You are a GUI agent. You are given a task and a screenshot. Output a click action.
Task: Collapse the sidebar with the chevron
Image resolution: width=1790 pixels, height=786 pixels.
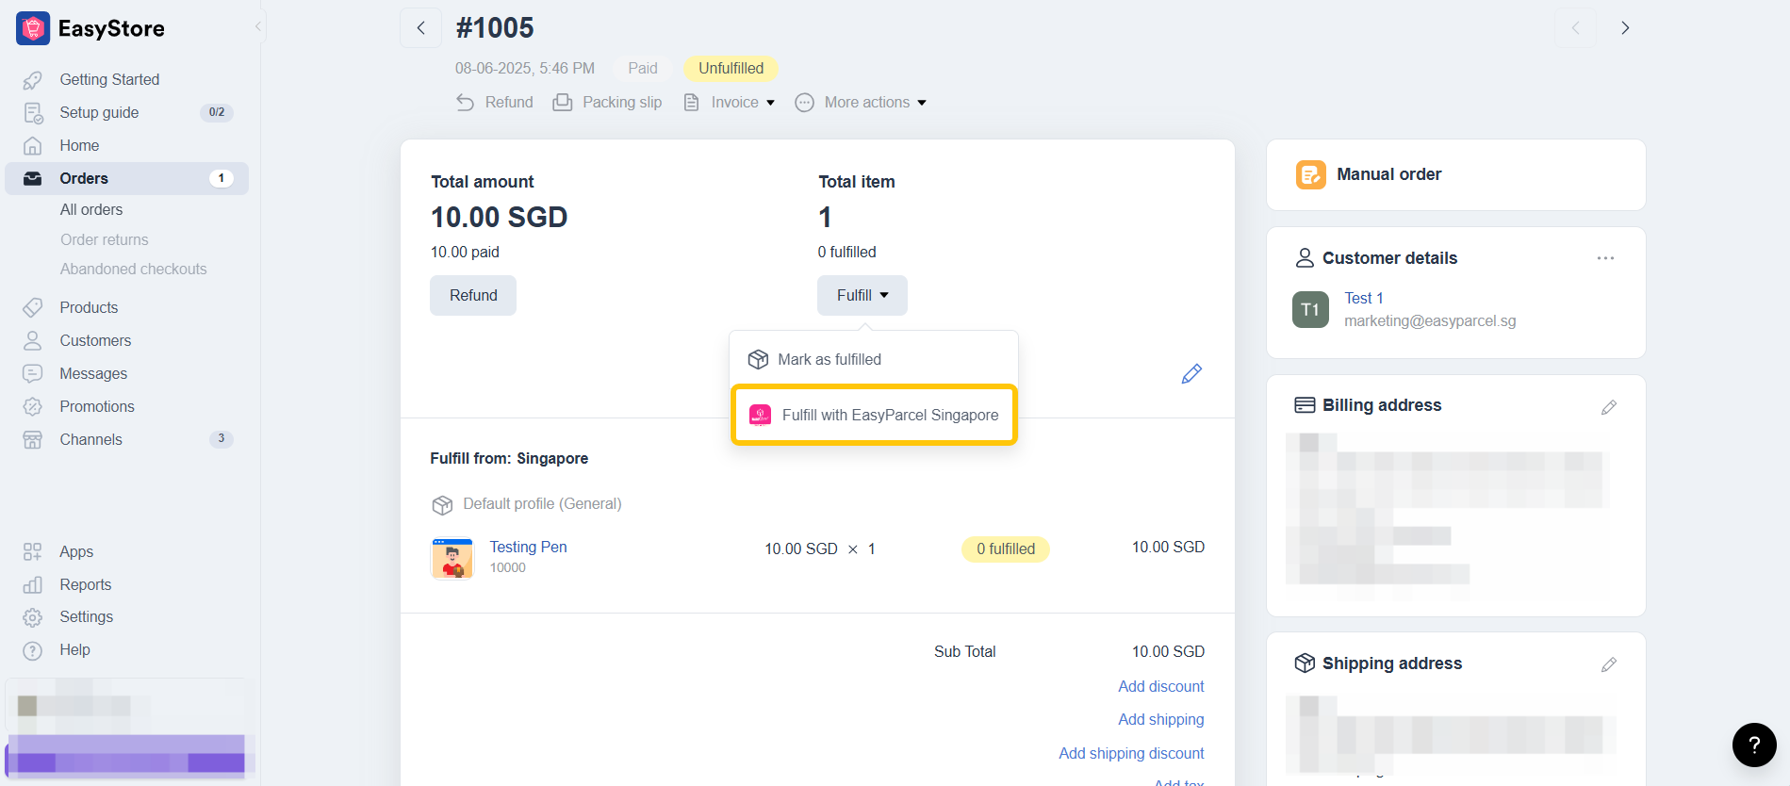pos(257,26)
